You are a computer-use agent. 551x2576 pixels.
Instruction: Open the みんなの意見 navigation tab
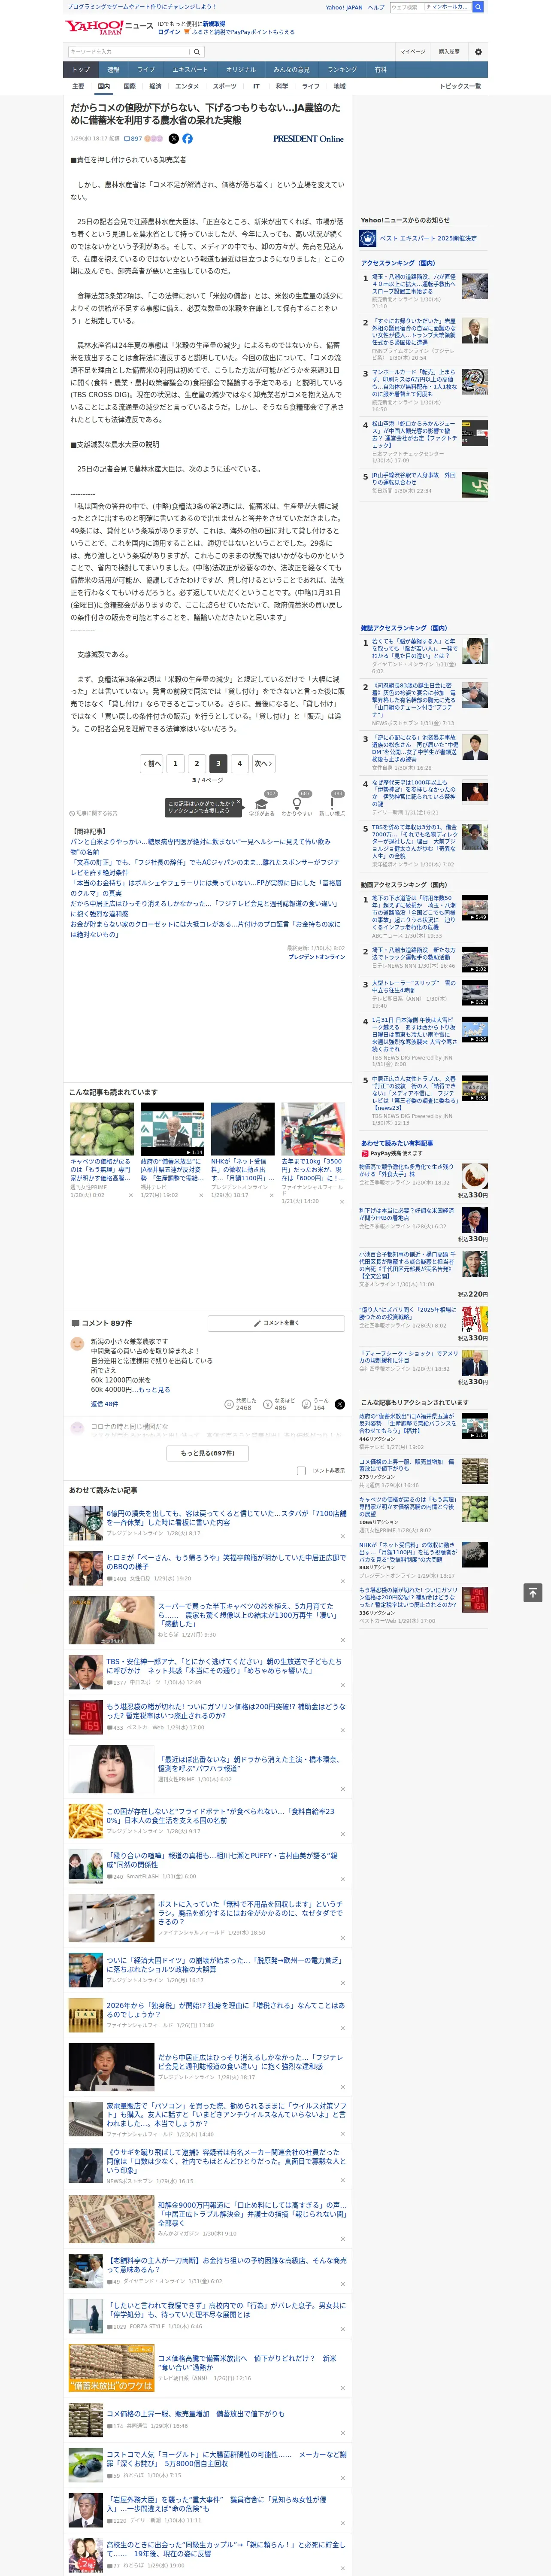[x=291, y=69]
